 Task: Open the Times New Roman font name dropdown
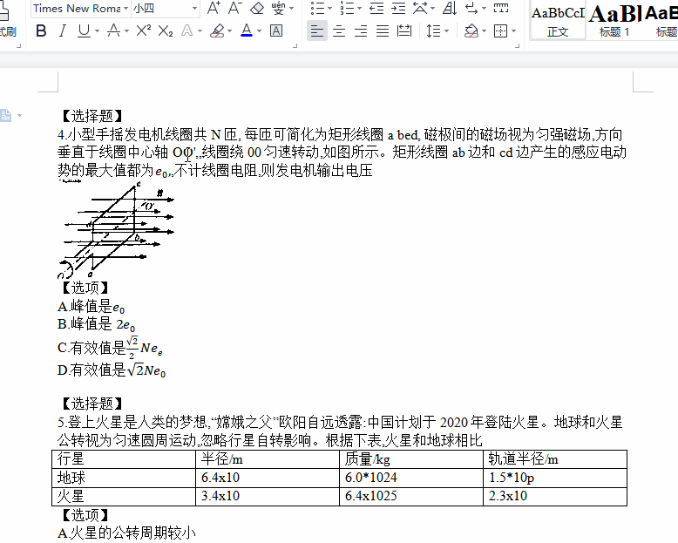pos(125,8)
